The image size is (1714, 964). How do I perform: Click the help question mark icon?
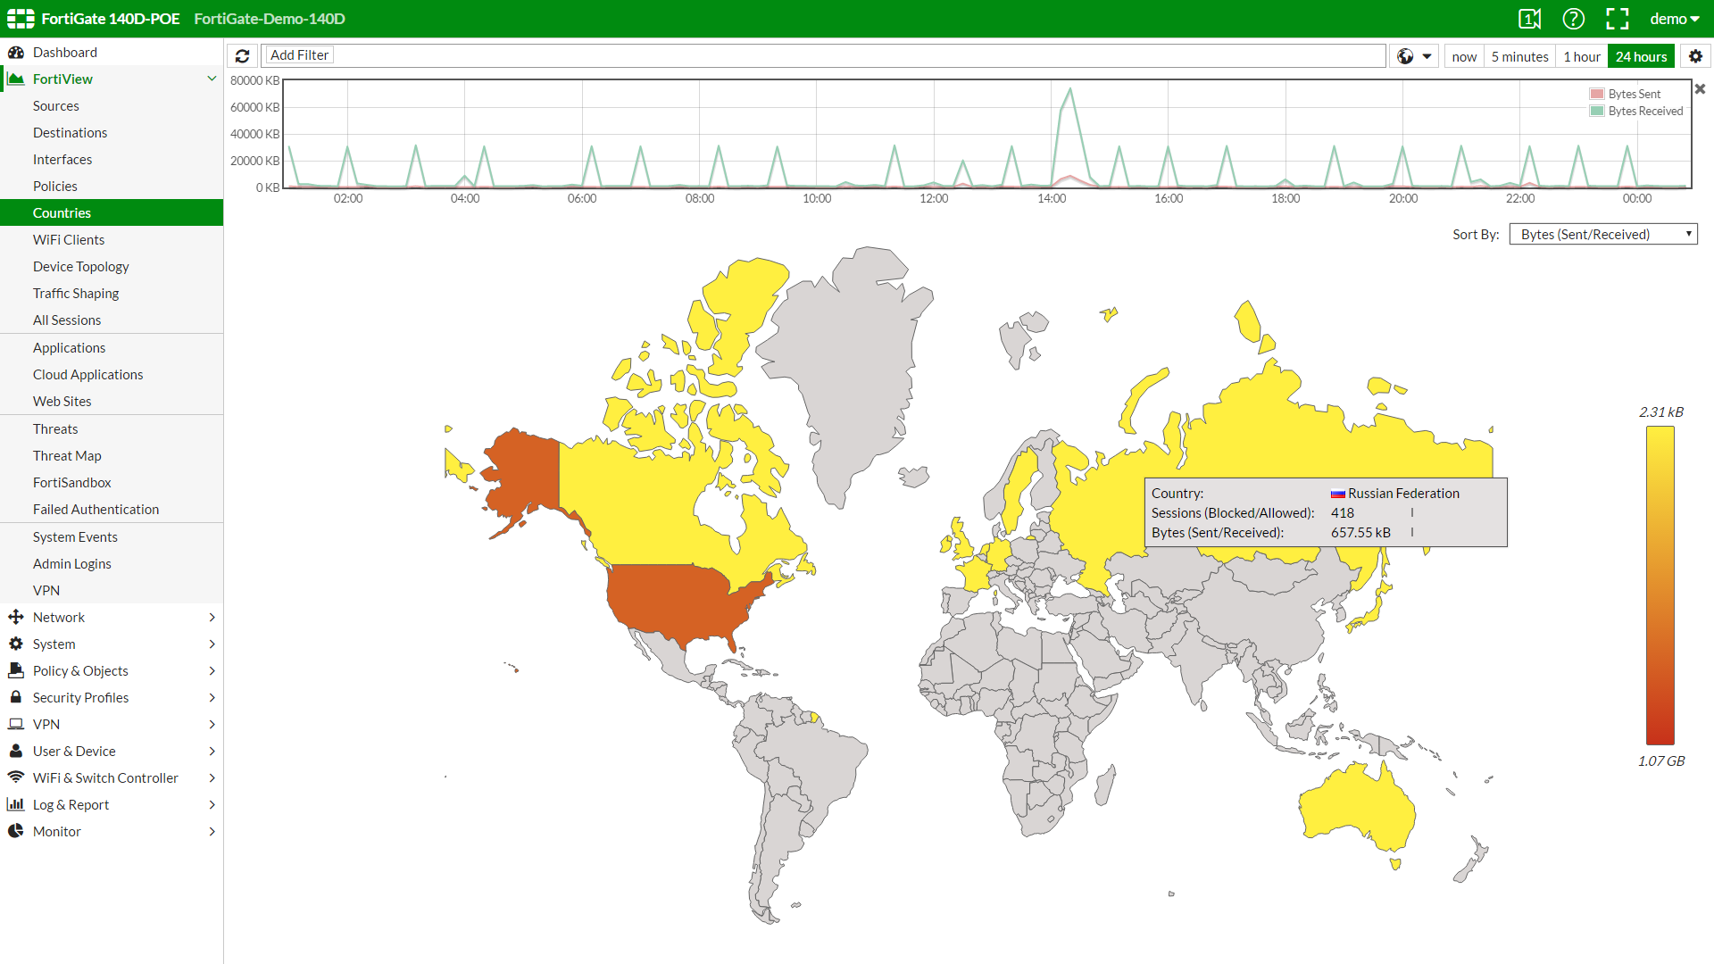coord(1573,19)
